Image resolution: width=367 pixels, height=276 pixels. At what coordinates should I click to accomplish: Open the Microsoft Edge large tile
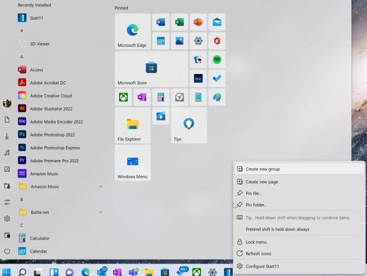coord(133,32)
